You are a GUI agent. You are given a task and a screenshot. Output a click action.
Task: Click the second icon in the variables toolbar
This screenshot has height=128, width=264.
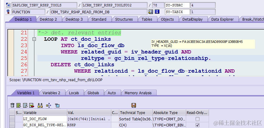19,106
